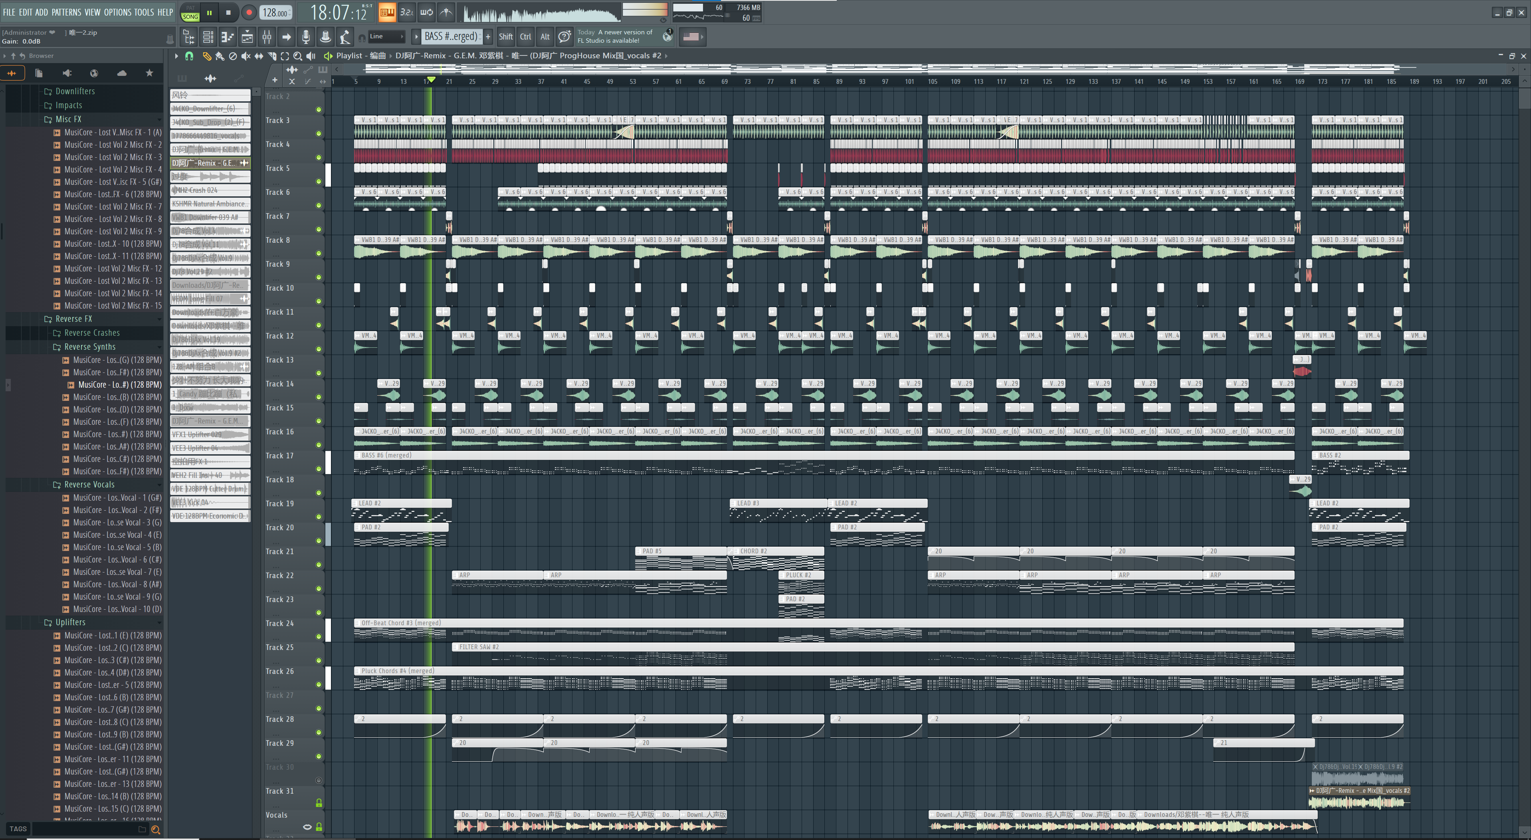Click the Shift modifier button
The width and height of the screenshot is (1531, 840).
(x=506, y=37)
